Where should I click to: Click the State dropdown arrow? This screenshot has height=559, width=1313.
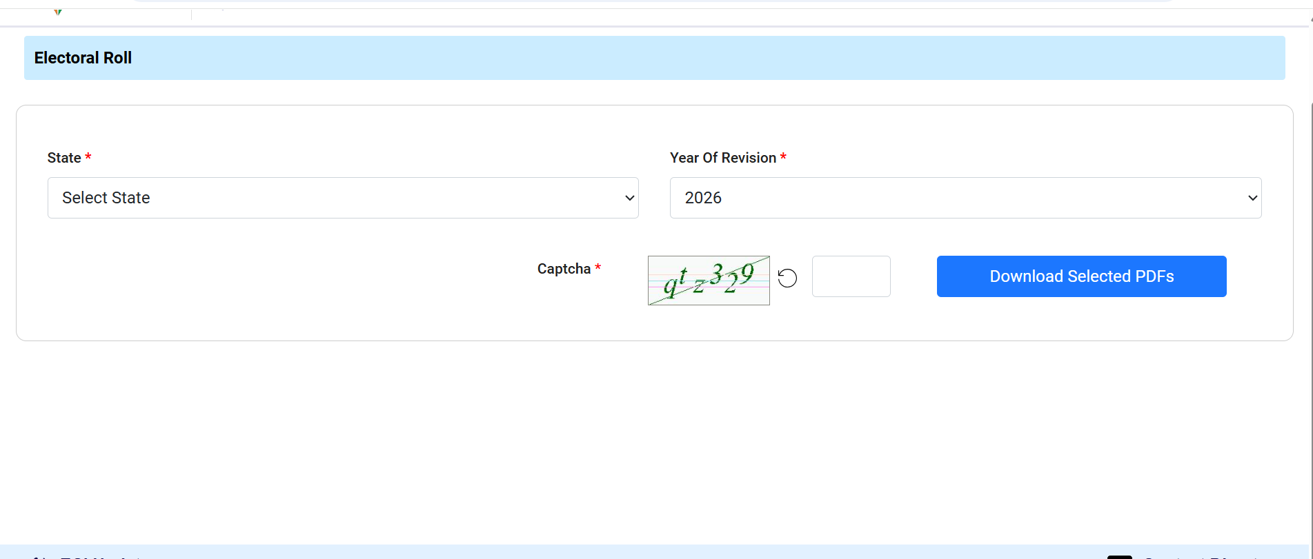[x=629, y=198]
